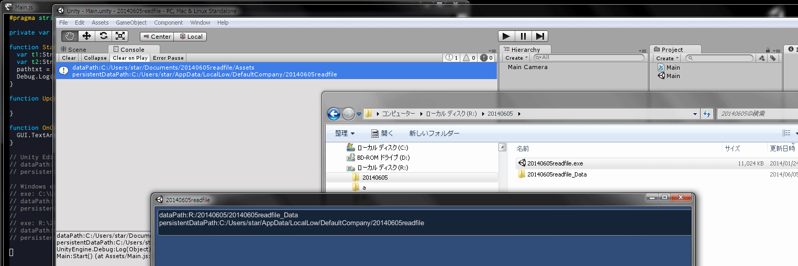This screenshot has height=266, width=798.
Task: Advance one frame with the Step button
Action: (x=540, y=36)
